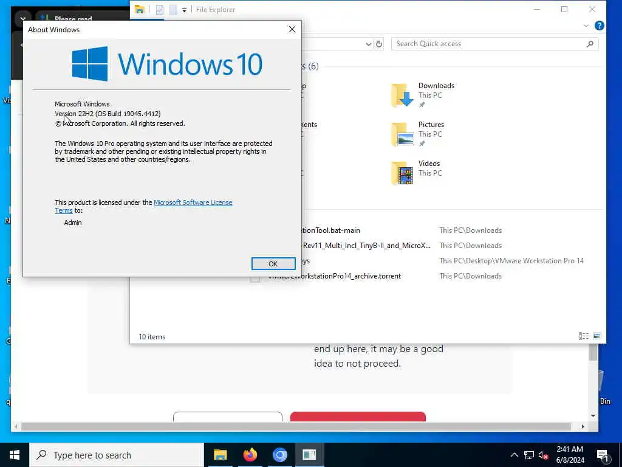Switch to large icons view in File Explorer
Viewport: 622px width, 467px height.
coord(597,336)
